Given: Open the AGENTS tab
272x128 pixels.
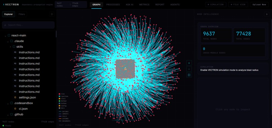Looking at the screenshot, I should pyautogui.click(x=175, y=5).
